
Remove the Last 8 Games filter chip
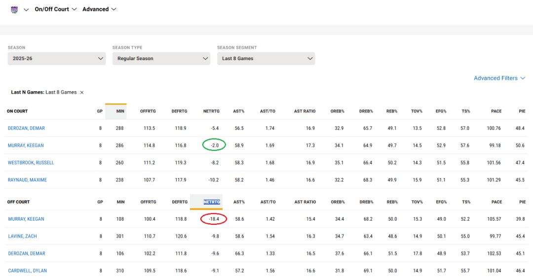click(x=82, y=93)
